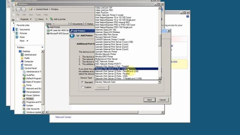Click Add a printer toolbar button
The width and height of the screenshot is (240, 135).
(x=58, y=19)
